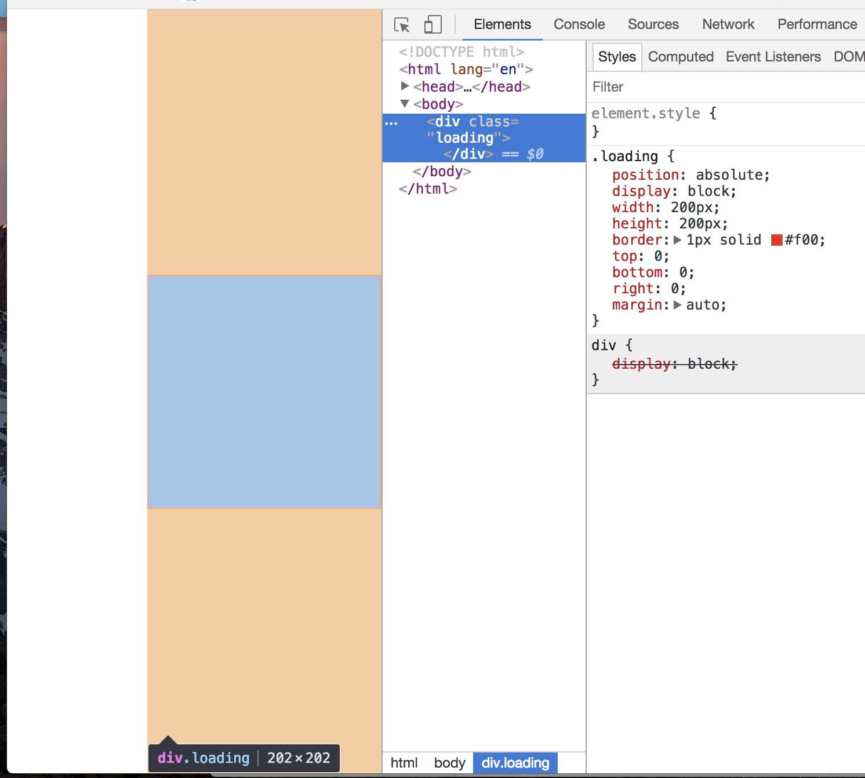Select the html breadcrumb item
Image resolution: width=865 pixels, height=778 pixels.
point(404,763)
